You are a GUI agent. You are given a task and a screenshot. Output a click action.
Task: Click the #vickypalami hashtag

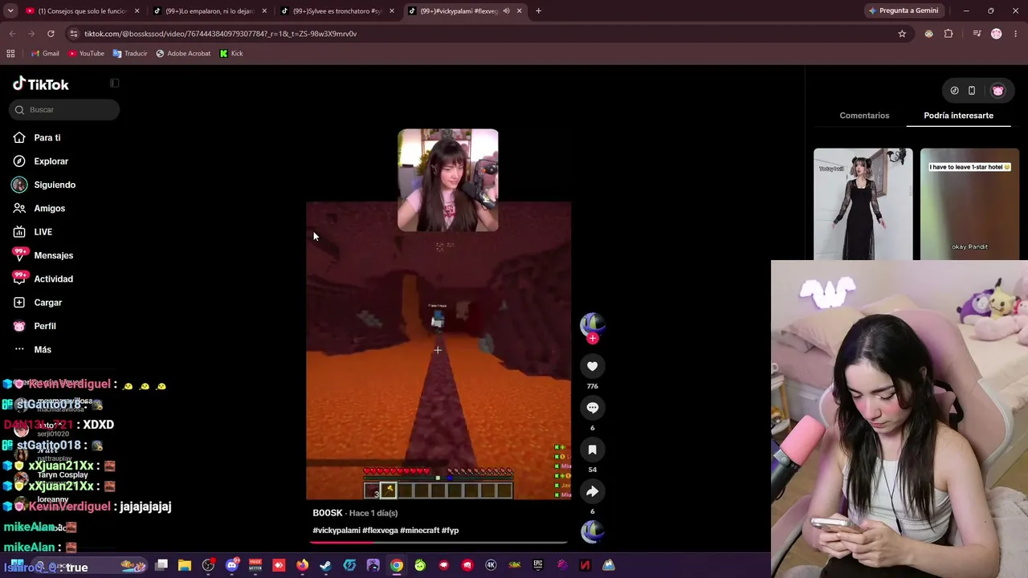(x=337, y=531)
